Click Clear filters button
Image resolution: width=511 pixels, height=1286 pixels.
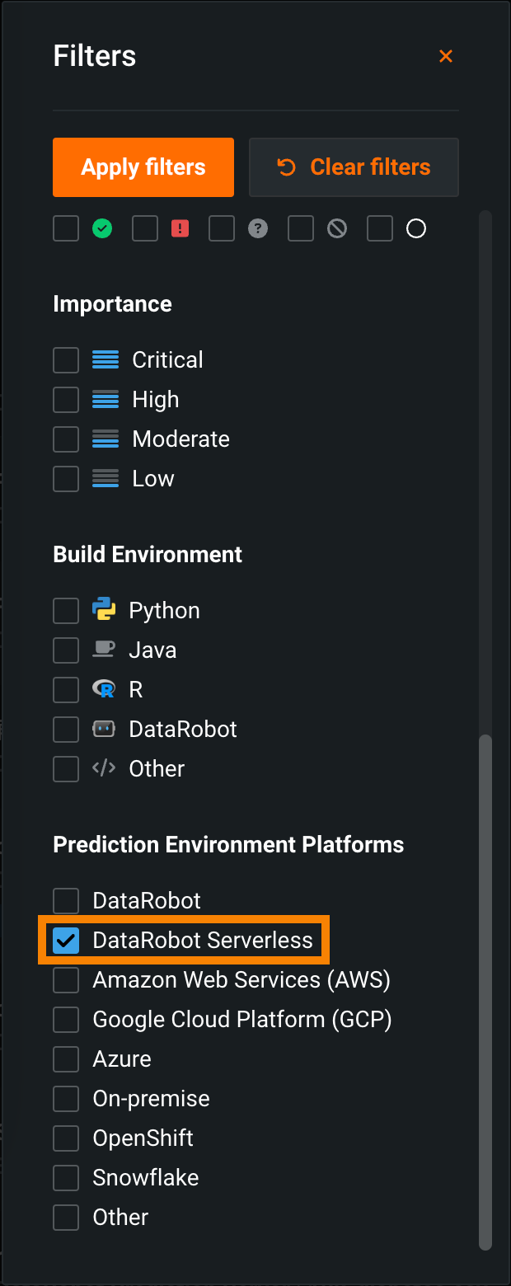click(354, 167)
